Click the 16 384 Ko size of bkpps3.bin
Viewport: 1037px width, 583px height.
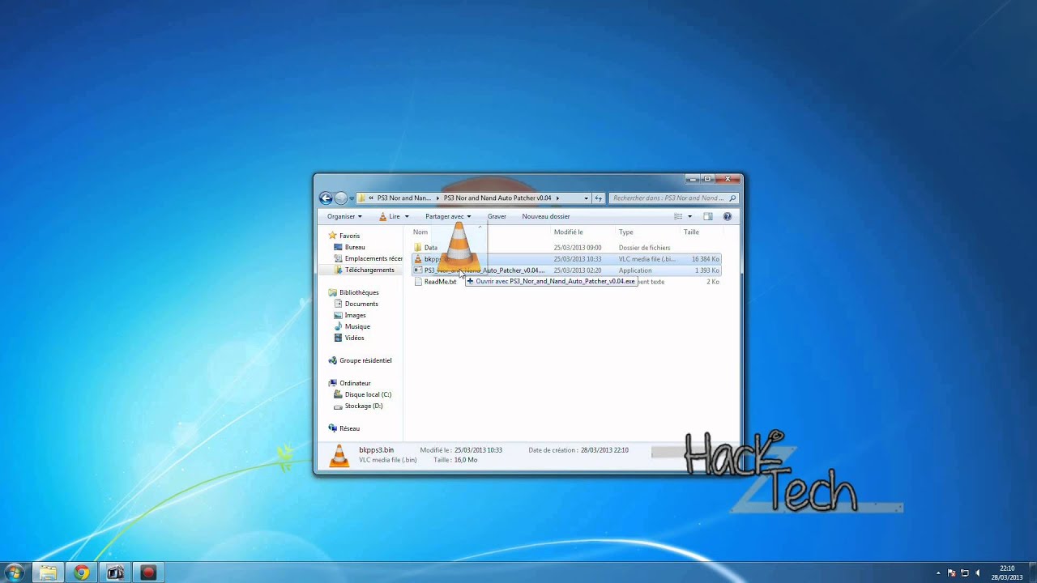pos(705,259)
